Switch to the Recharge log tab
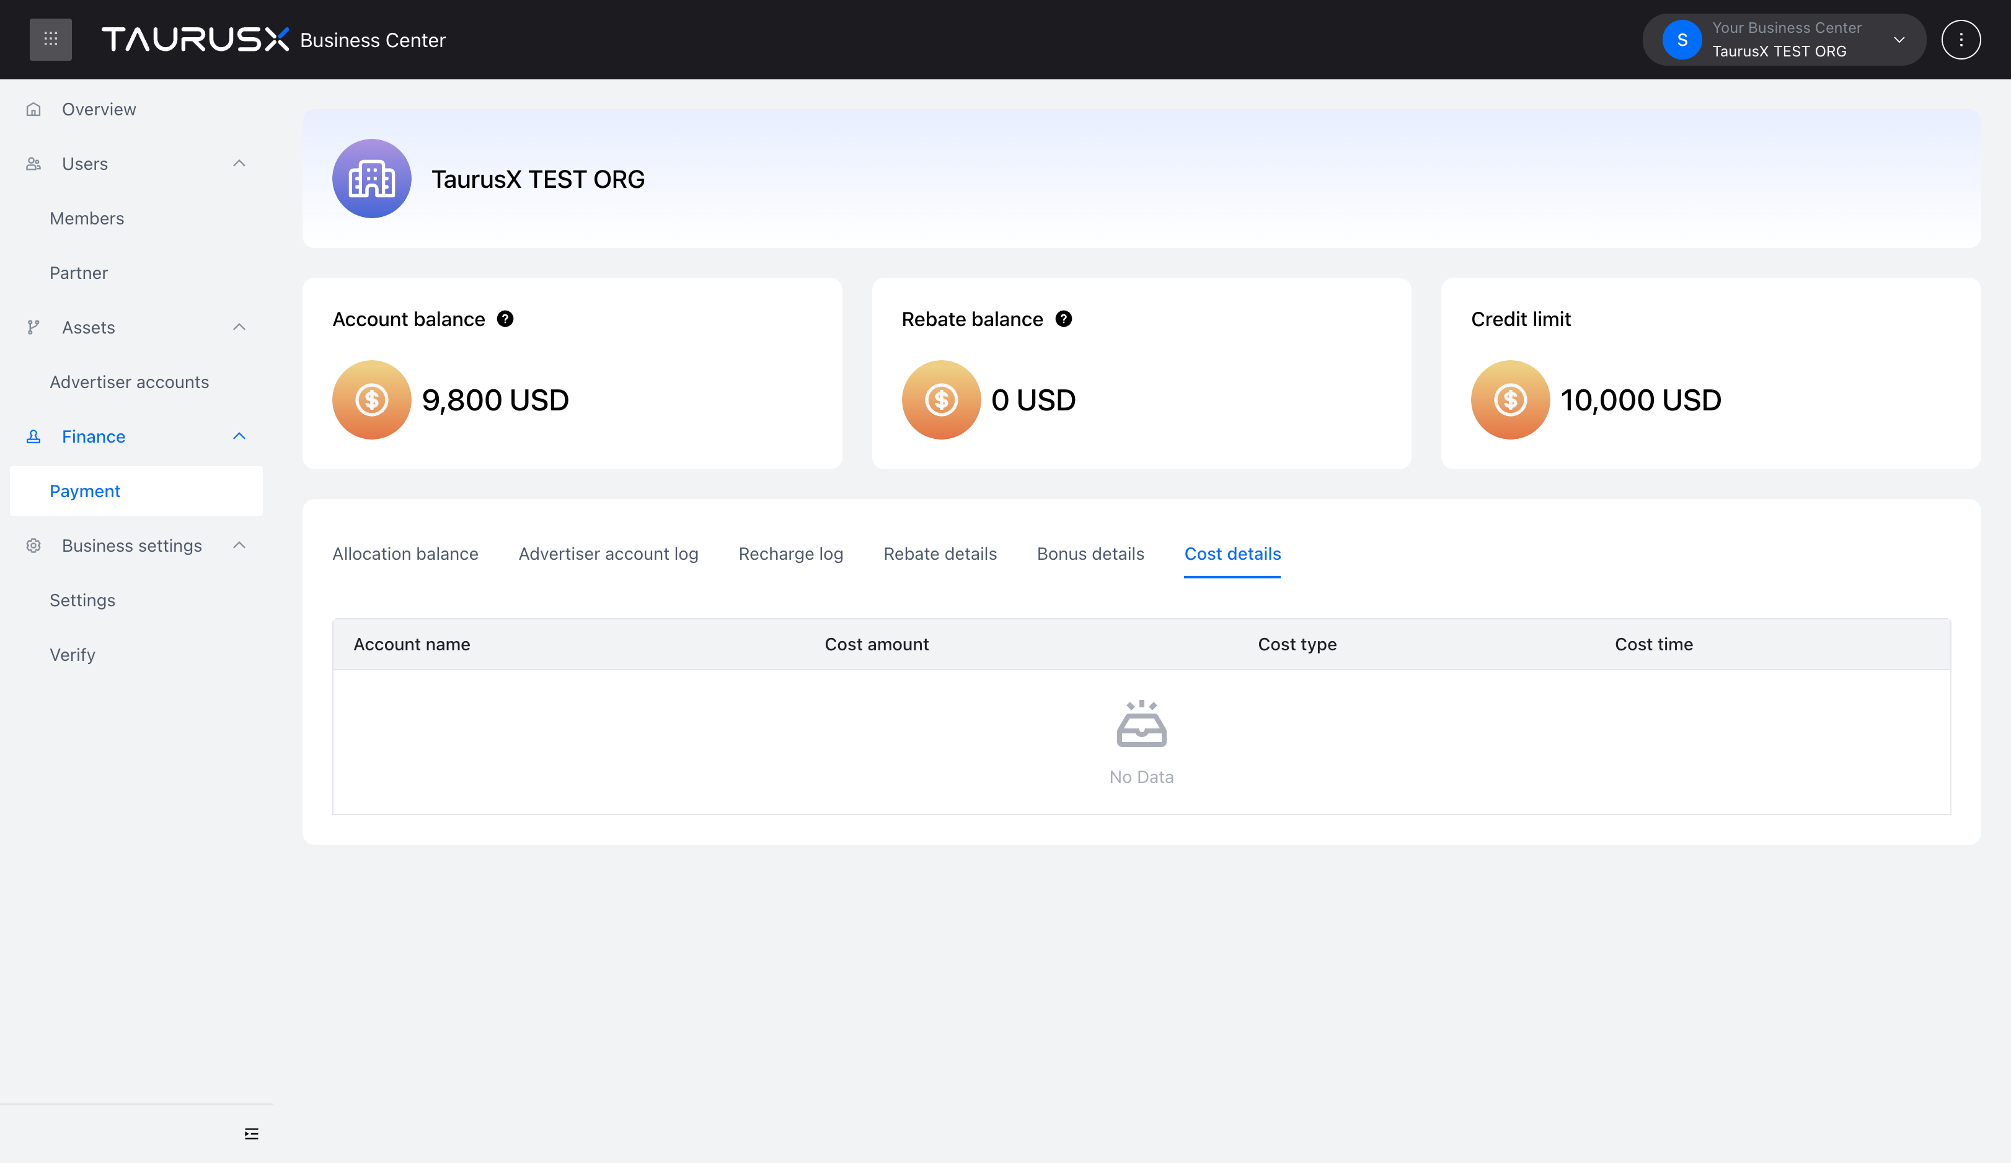 pyautogui.click(x=790, y=554)
